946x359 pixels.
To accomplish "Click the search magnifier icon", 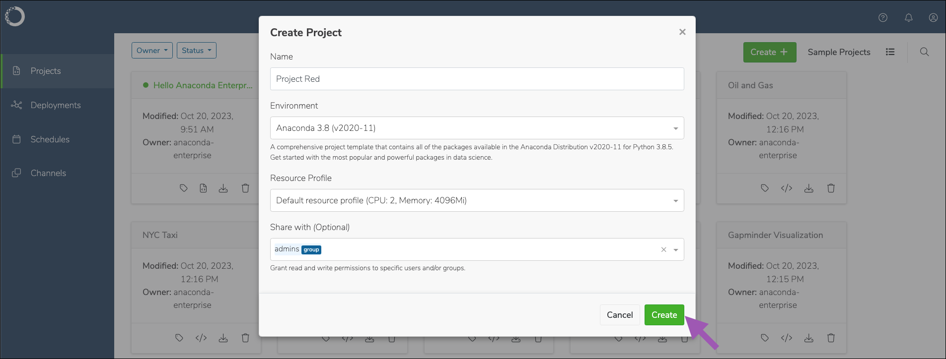I will coord(924,52).
